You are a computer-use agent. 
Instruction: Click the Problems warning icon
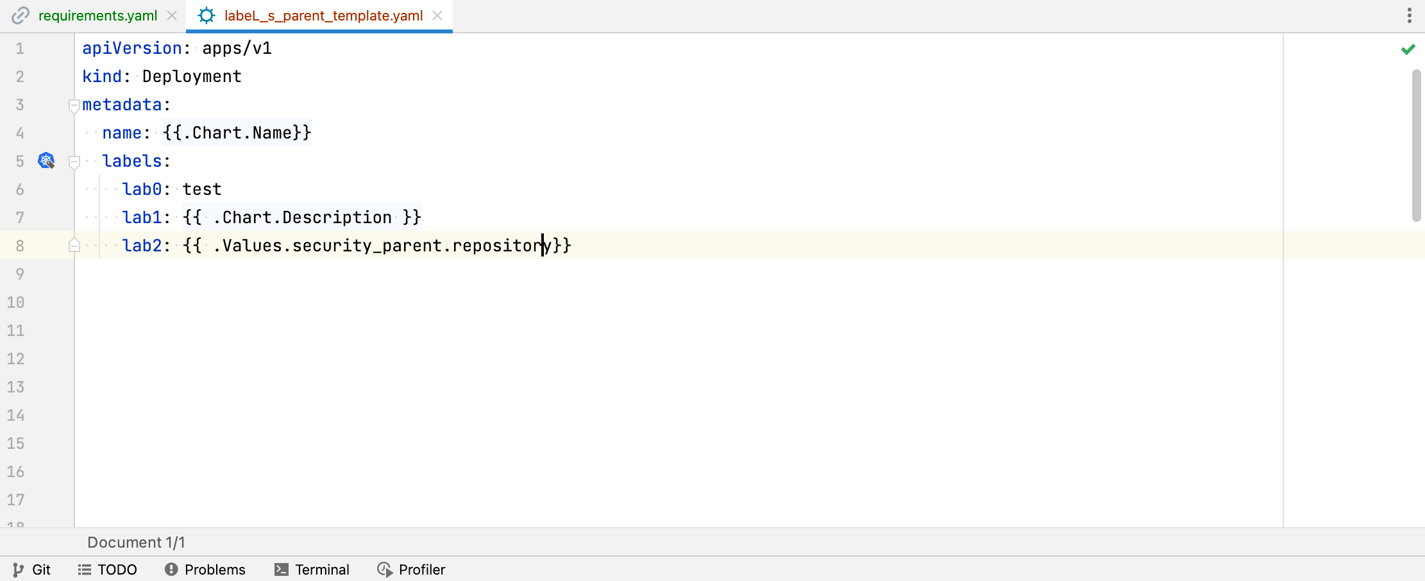[x=171, y=569]
